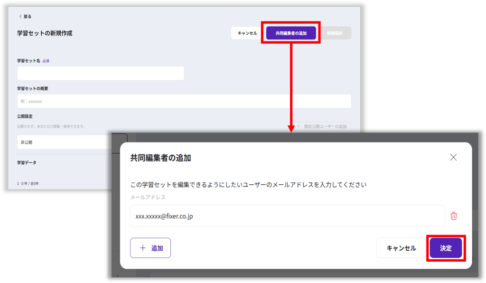The height and width of the screenshot is (283, 486).
Task: Go back via the 戻る link
Action: tap(28, 17)
